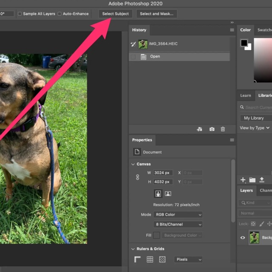Enable Sample All Layers checkbox

point(20,14)
